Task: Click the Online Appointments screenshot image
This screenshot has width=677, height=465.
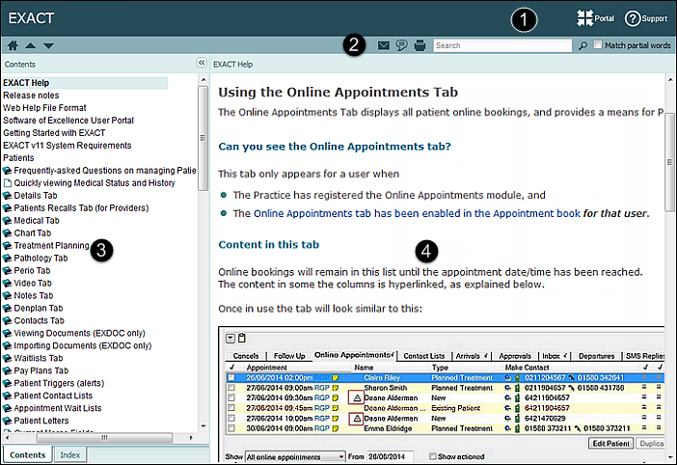Action: point(442,395)
